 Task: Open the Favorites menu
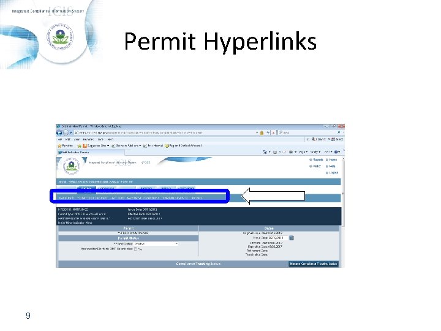click(x=88, y=139)
